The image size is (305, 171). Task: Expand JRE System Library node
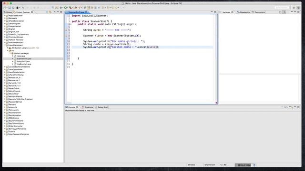[8, 48]
